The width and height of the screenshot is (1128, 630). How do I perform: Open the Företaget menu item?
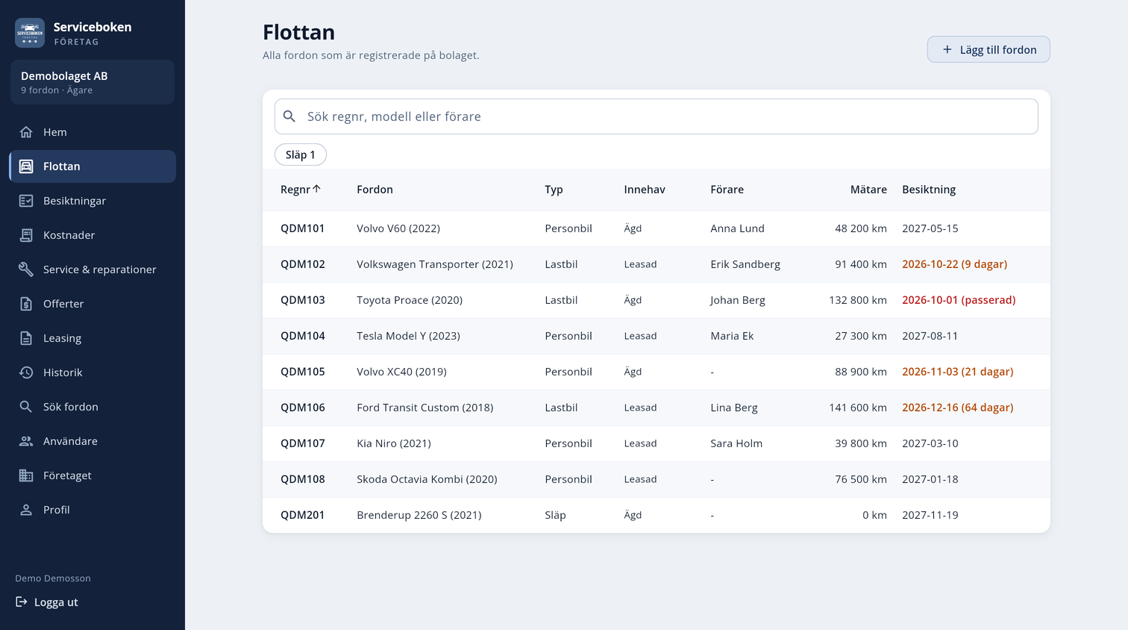[93, 475]
